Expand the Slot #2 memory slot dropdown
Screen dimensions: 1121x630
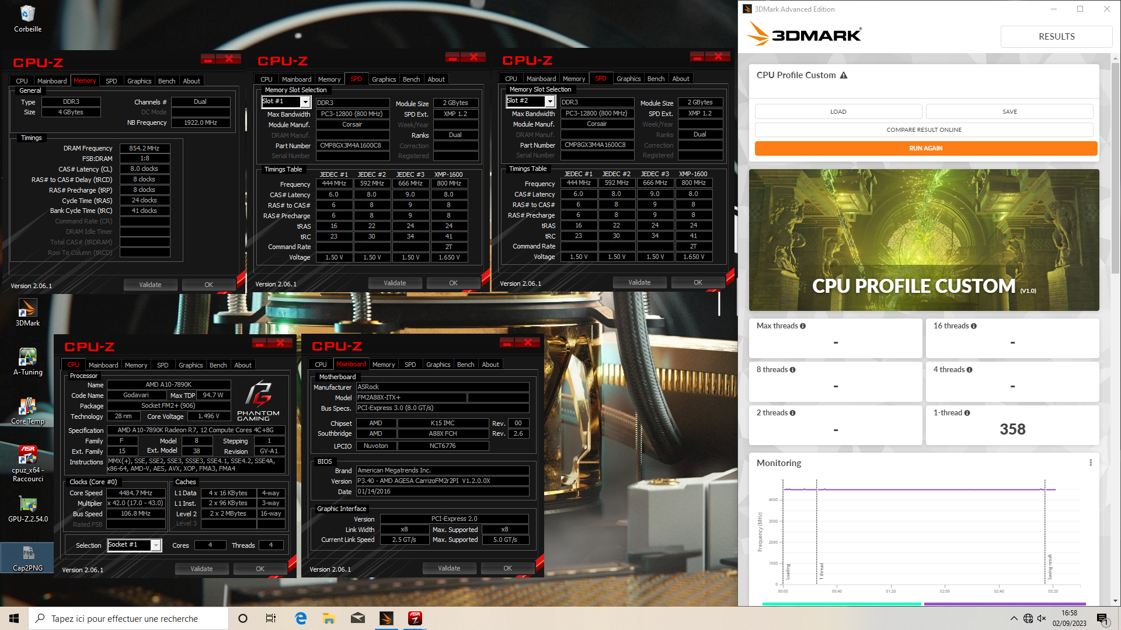click(x=549, y=101)
